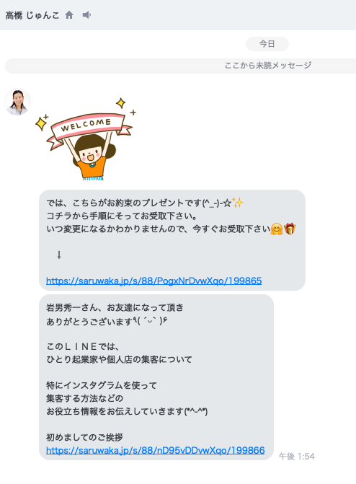The image size is (356, 484).
Task: Click the home icon beside 高橋 じゅんこ
Action: [x=69, y=15]
